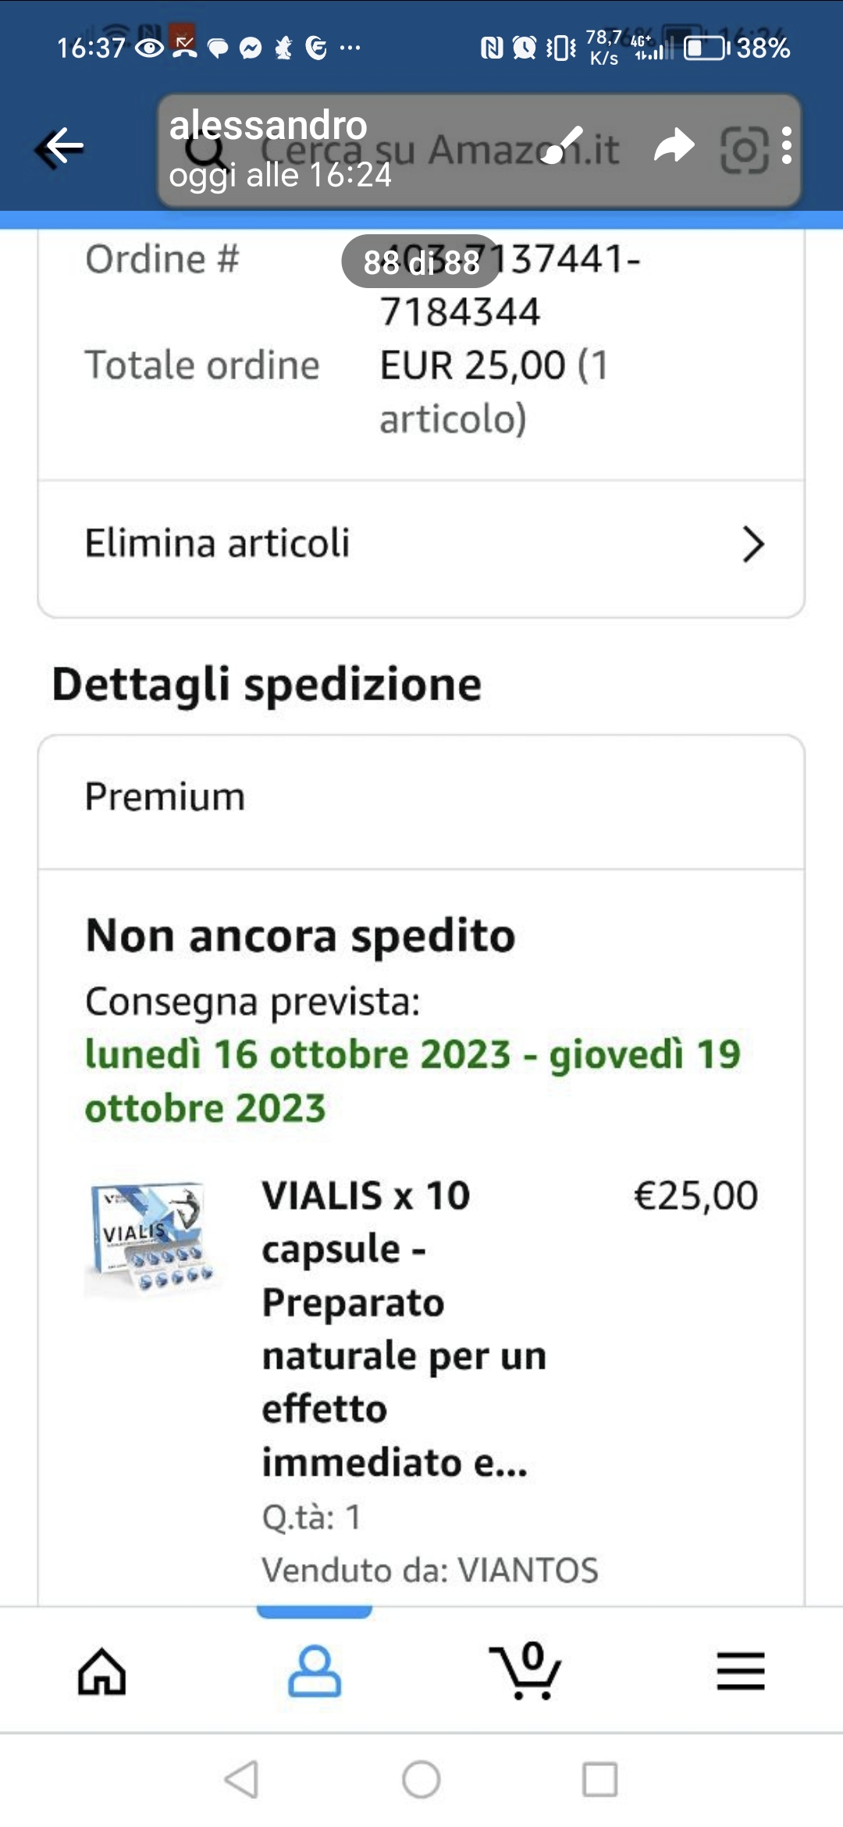Open the account profile tab
Screen dimensions: 843x1827
coord(315,1672)
